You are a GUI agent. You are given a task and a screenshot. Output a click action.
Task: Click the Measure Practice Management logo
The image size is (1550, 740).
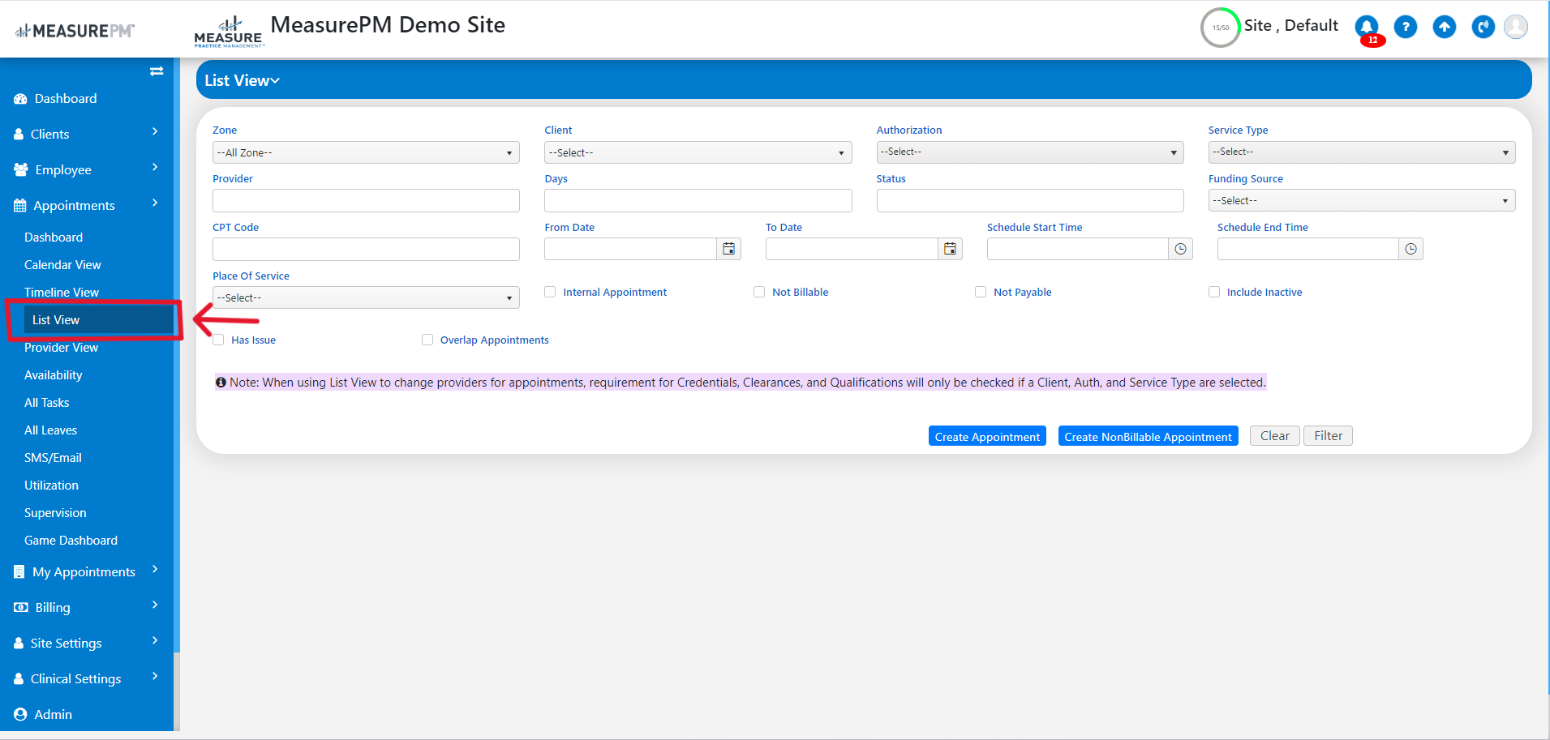tap(229, 32)
